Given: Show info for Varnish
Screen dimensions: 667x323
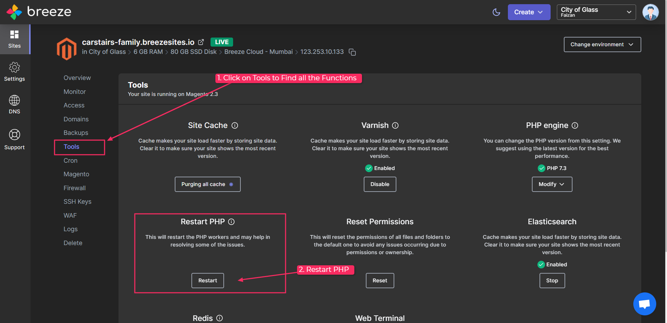Looking at the screenshot, I should 395,126.
